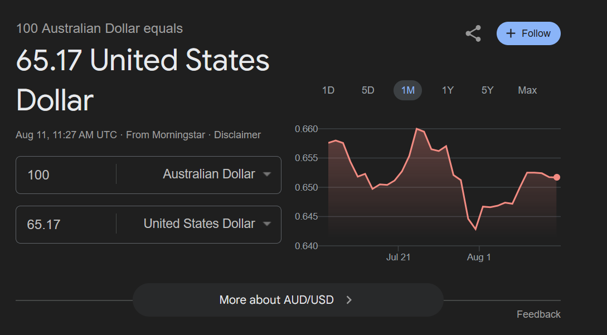Click the "From Morningstar" text
This screenshot has height=335, width=607.
pos(166,135)
